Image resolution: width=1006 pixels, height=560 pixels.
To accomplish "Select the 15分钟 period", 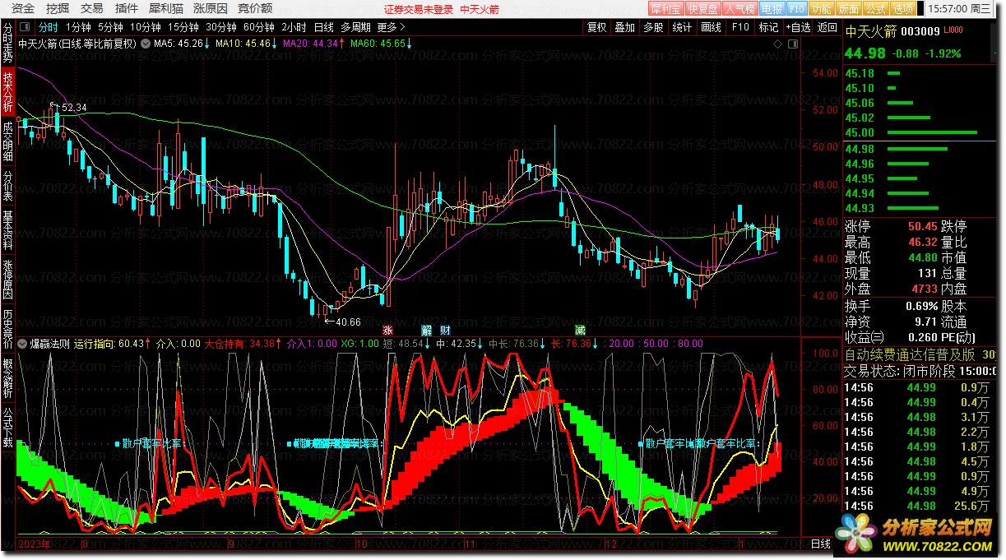I will coord(183,27).
